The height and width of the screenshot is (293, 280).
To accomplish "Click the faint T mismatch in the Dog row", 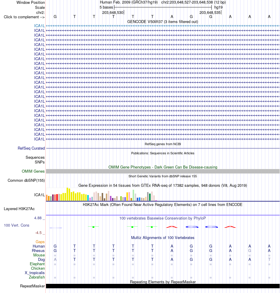I will (x=269, y=260).
